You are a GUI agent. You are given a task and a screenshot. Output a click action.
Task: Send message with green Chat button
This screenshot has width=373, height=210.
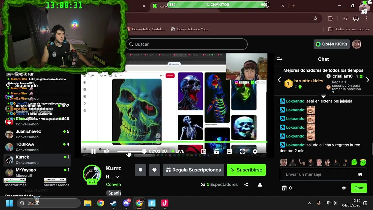click(x=359, y=188)
